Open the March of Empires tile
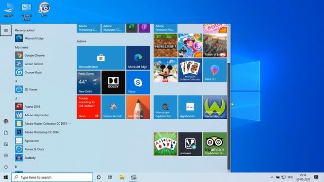Screen dimensions: 324x182 [x=215, y=45]
